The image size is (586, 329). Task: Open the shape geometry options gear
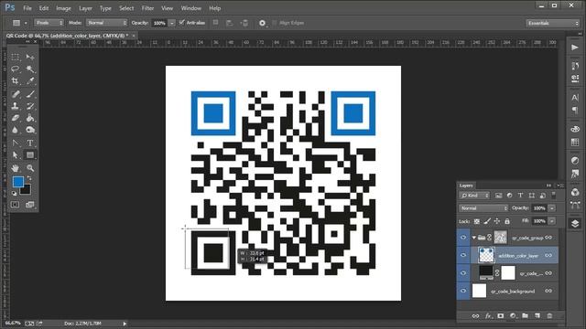point(263,23)
